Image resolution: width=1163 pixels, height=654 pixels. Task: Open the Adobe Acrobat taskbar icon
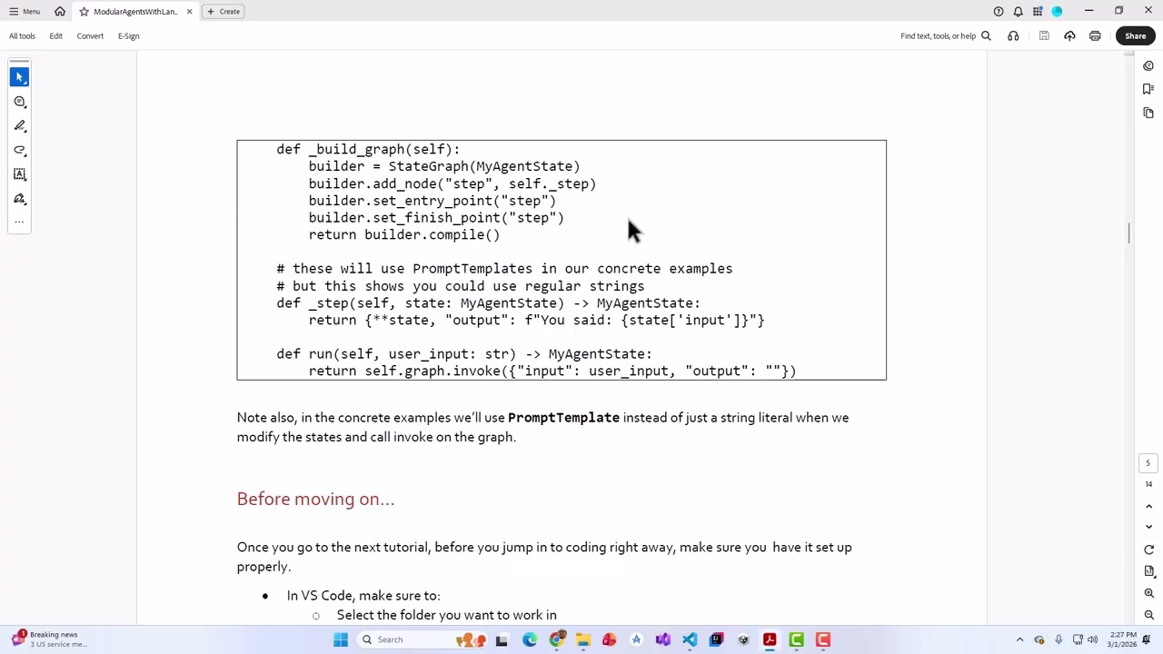[770, 639]
